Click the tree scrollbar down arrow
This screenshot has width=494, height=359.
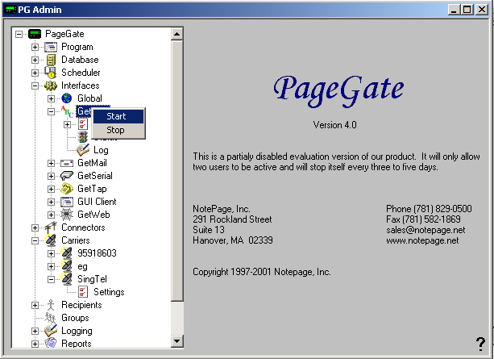click(177, 341)
